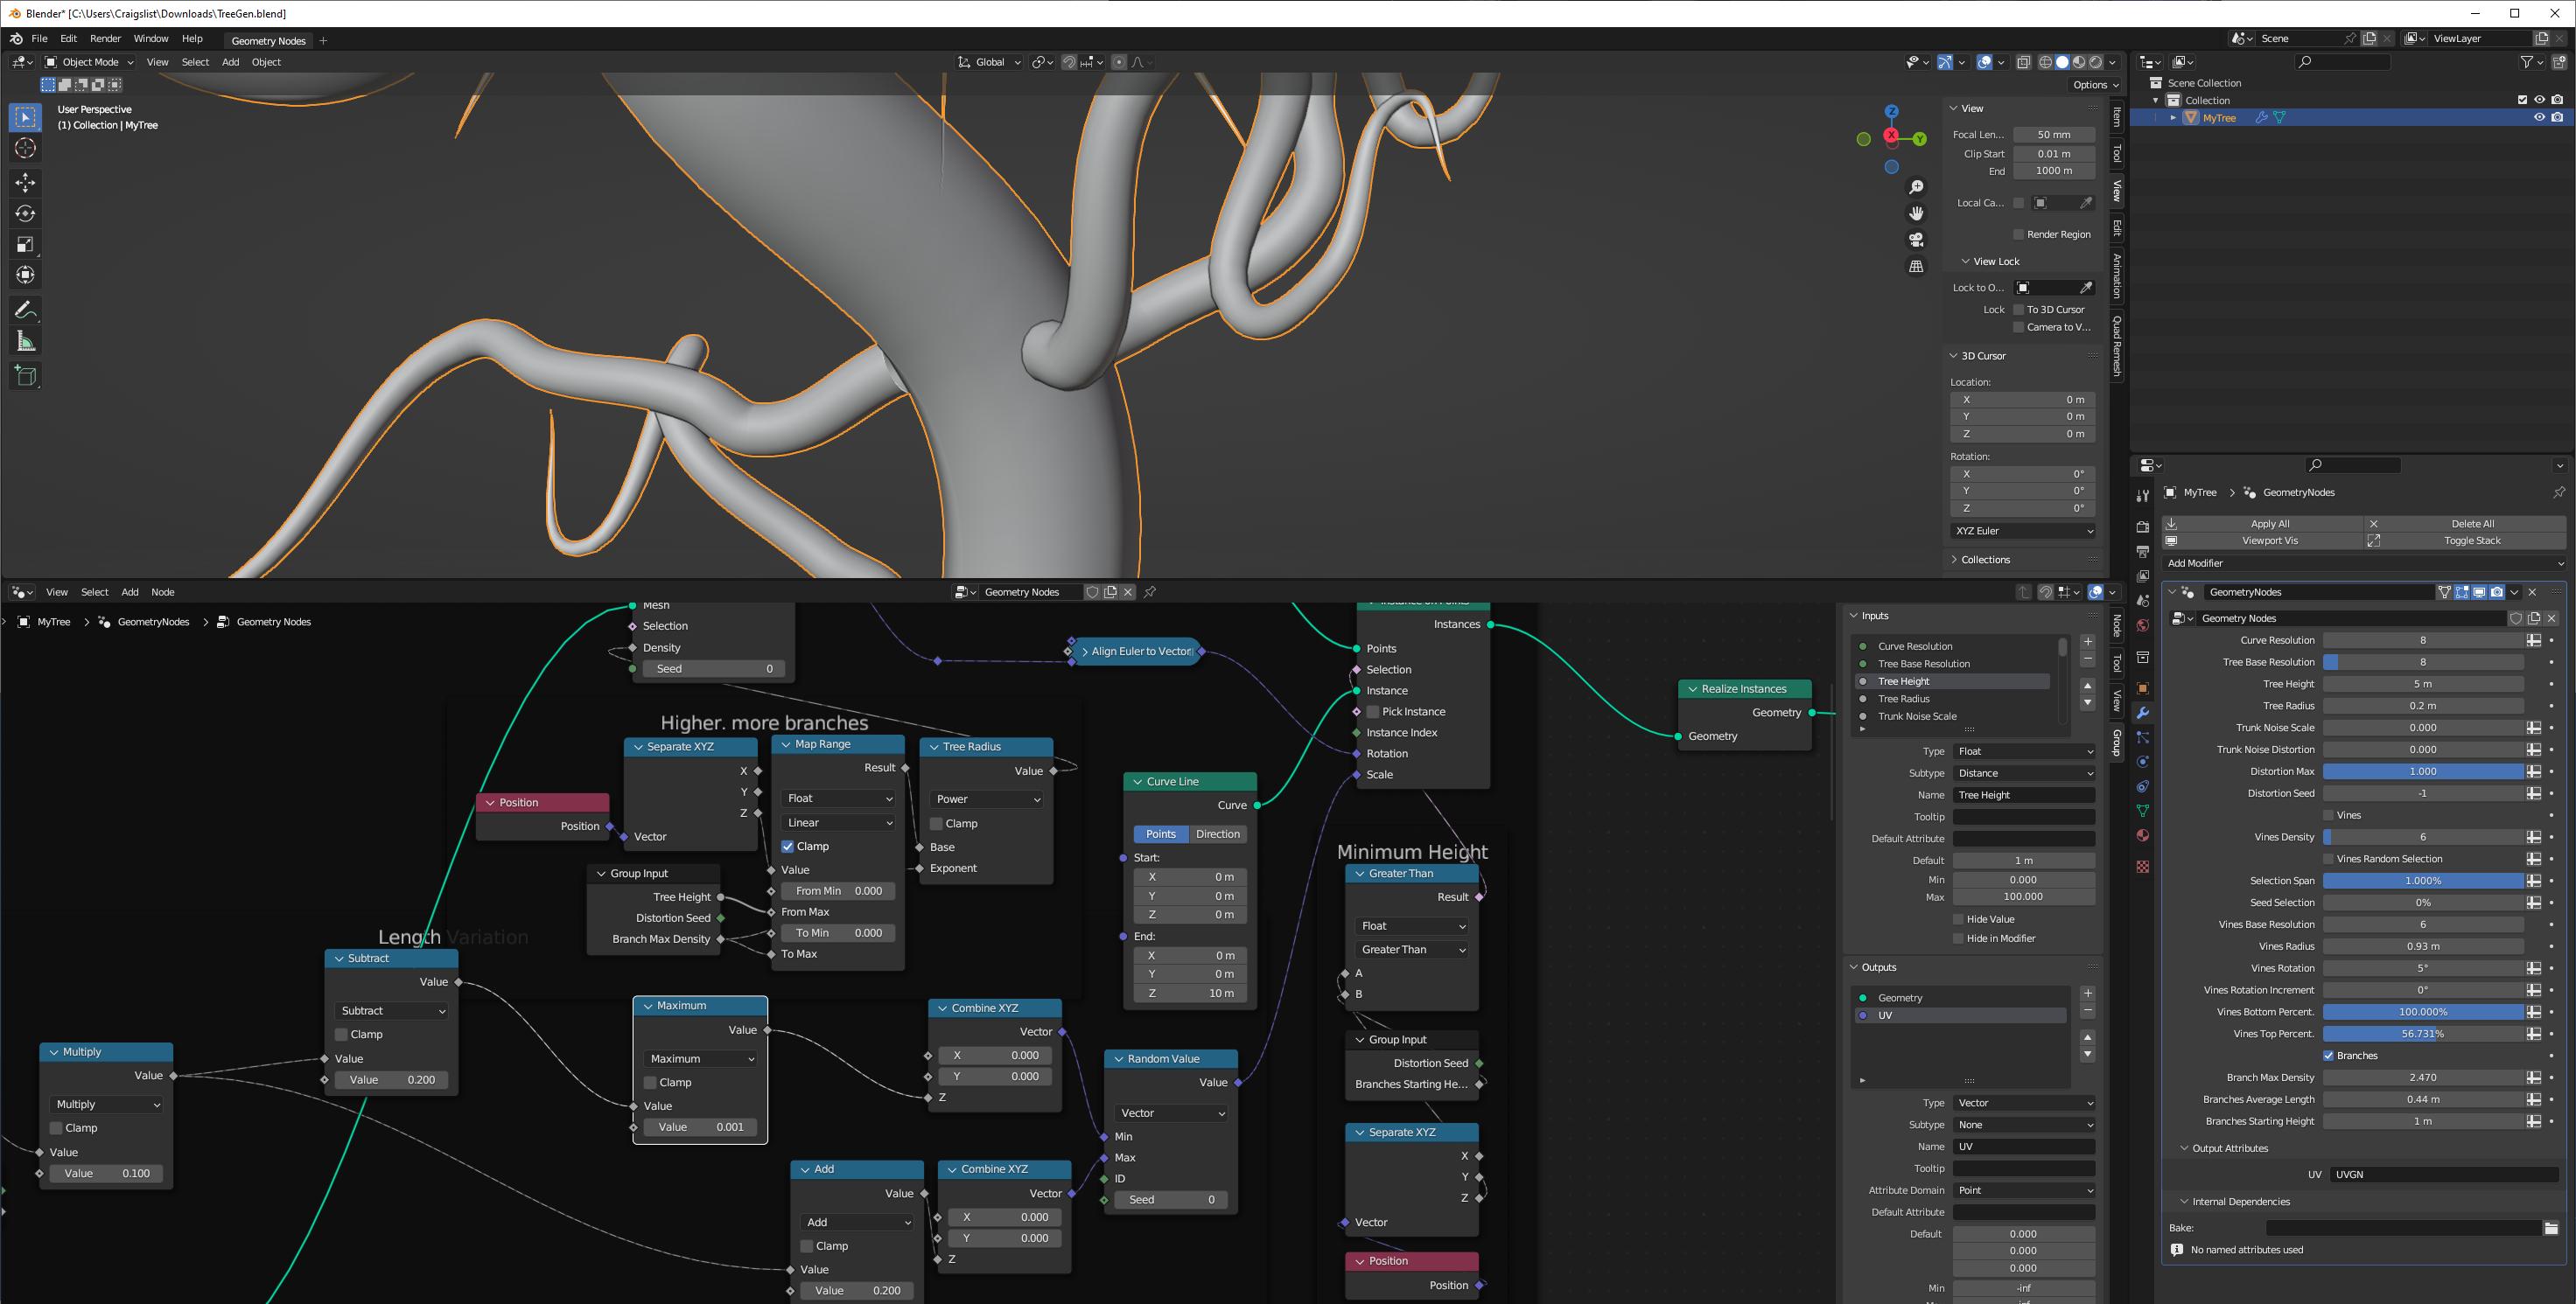The image size is (2576, 1304).
Task: Uncheck Clamp in Map Range node
Action: click(x=788, y=847)
